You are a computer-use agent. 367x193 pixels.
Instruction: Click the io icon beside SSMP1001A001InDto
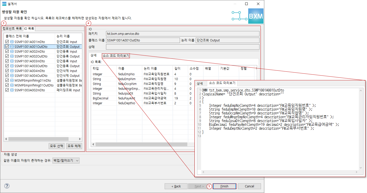coord(11,42)
